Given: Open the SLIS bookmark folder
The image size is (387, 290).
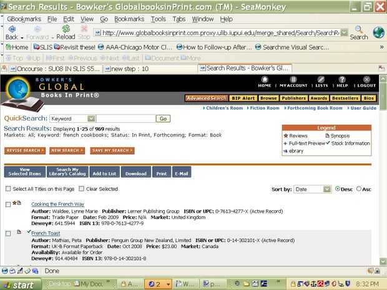Looking at the screenshot, I should click(43, 47).
